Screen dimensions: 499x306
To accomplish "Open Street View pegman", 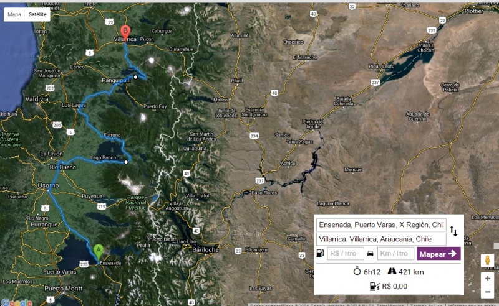I will tap(487, 261).
